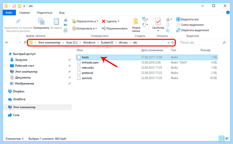This screenshot has height=144, width=233.
Task: Select the networks file
Action: tap(147, 68)
